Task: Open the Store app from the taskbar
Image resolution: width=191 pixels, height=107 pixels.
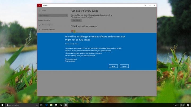Action: pyautogui.click(x=56, y=105)
